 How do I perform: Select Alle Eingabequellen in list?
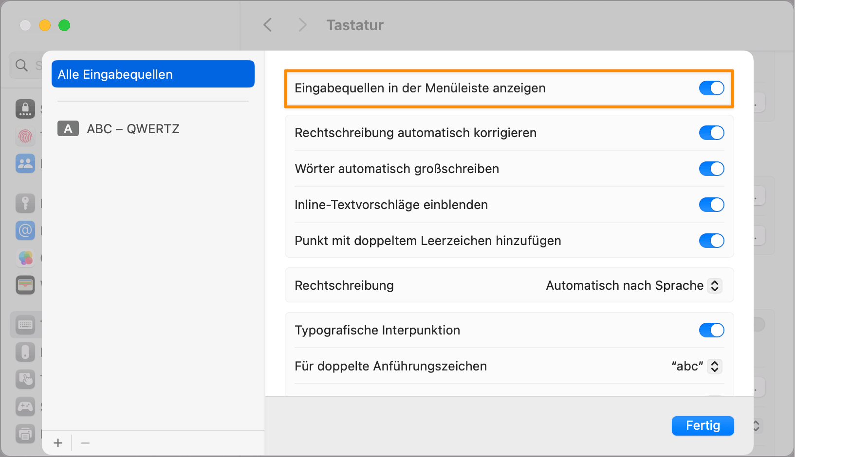pyautogui.click(x=153, y=74)
